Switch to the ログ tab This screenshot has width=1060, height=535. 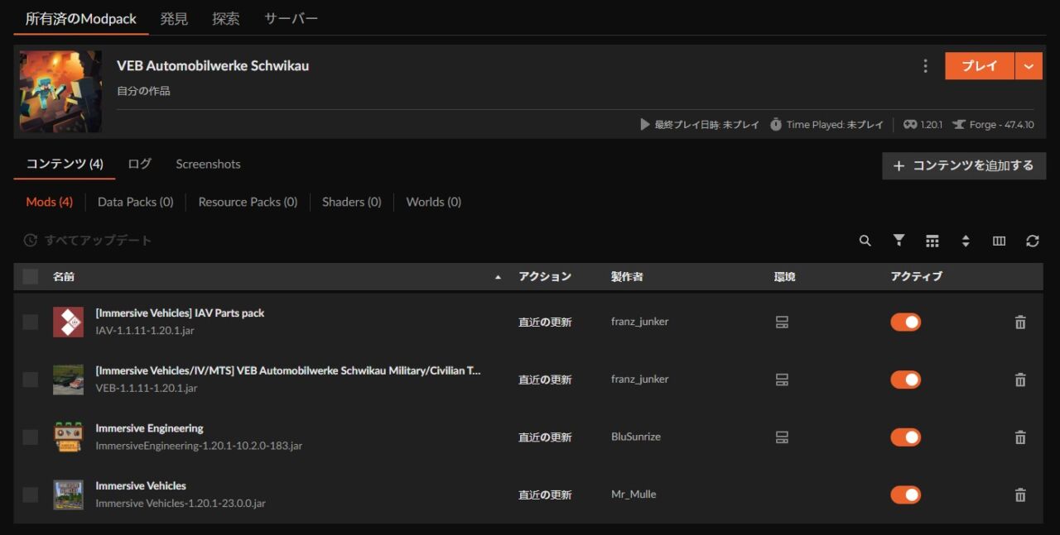(x=138, y=164)
